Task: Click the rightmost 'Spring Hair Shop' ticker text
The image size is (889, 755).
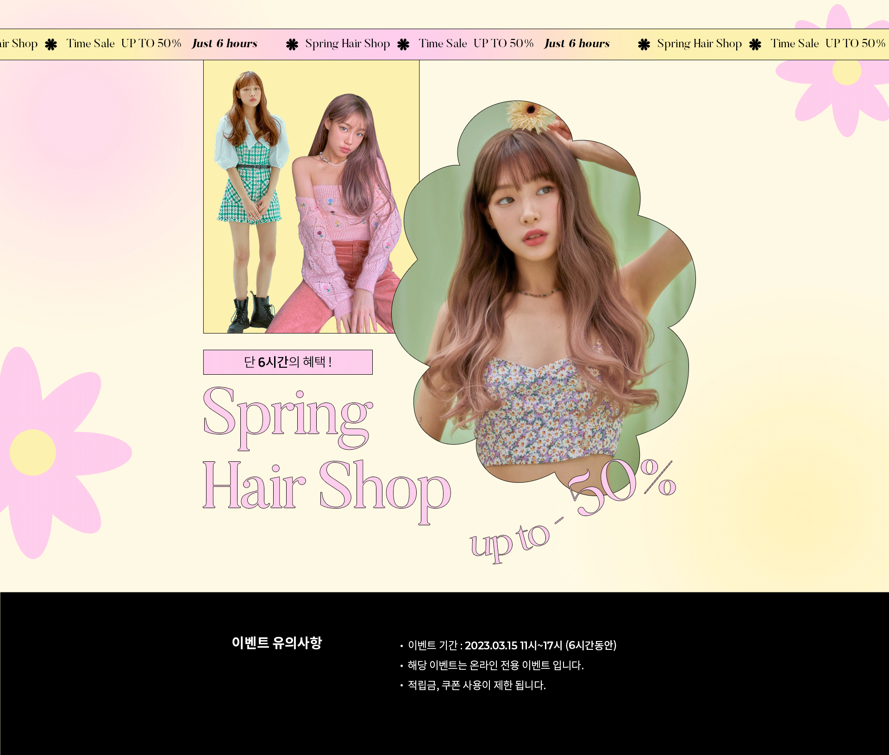Action: coord(700,44)
